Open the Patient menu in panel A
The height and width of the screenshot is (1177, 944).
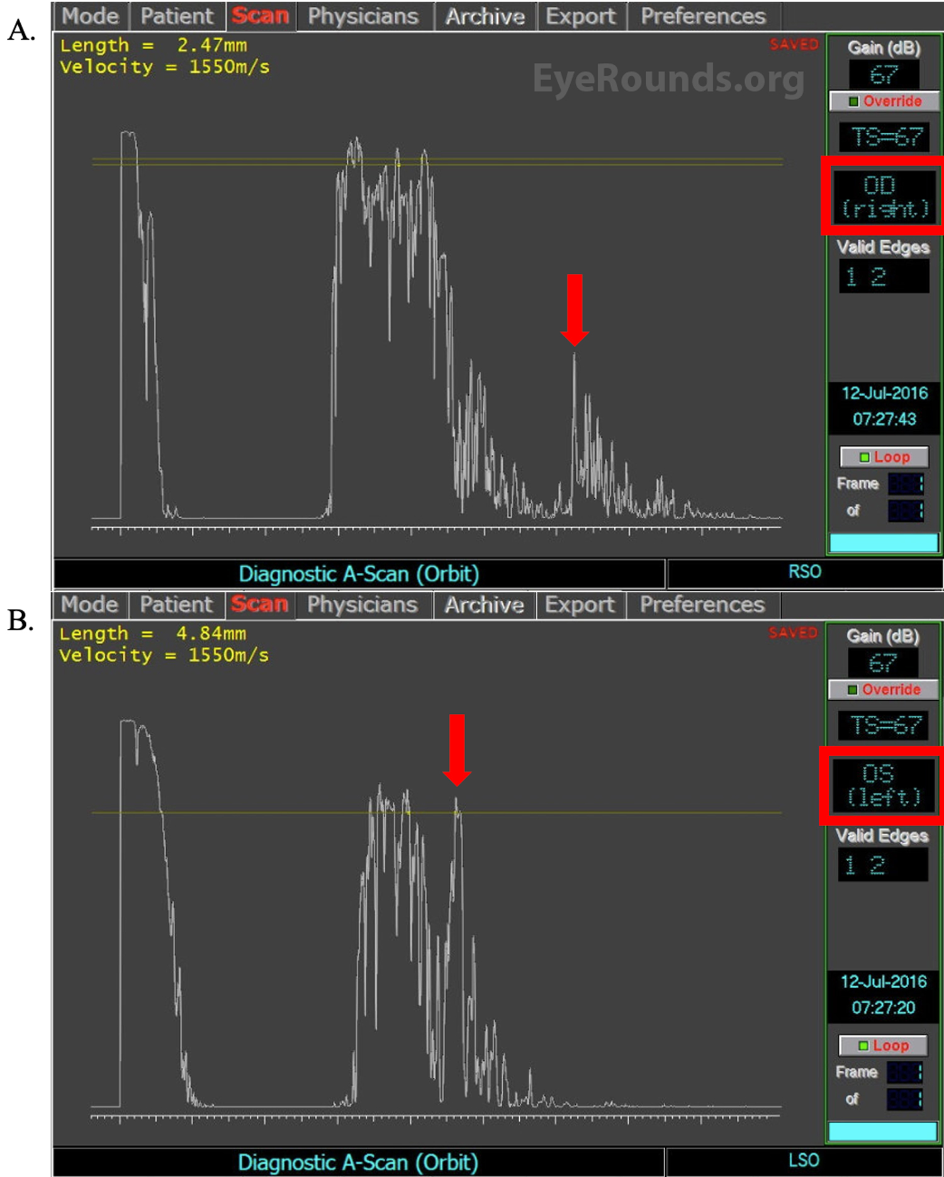coord(177,16)
